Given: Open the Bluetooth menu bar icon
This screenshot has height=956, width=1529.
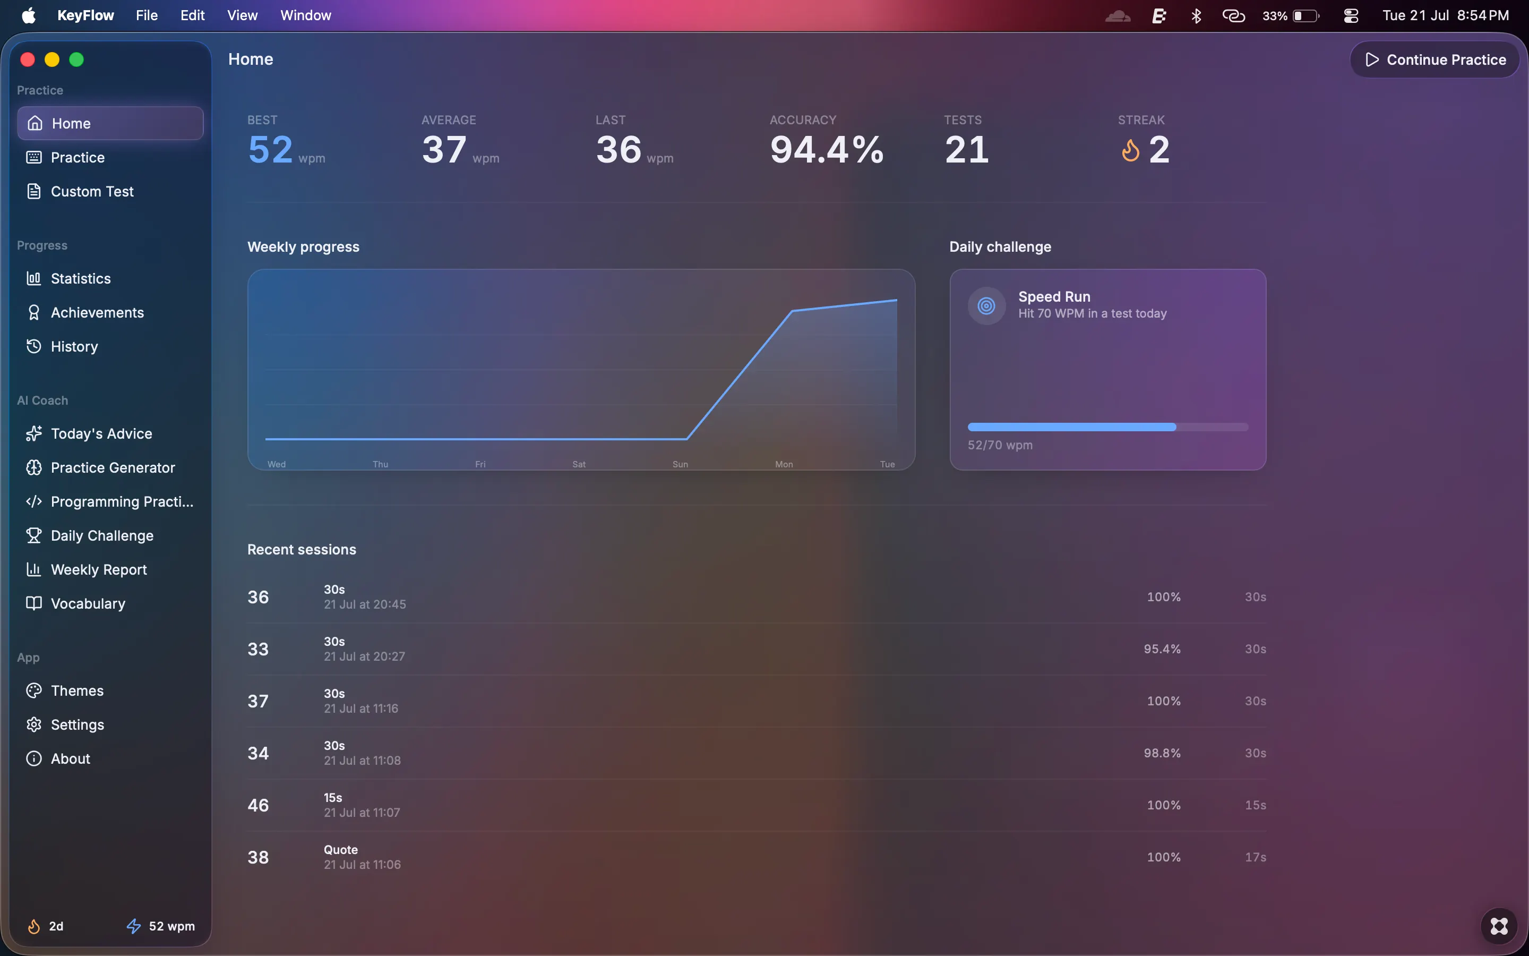Looking at the screenshot, I should pos(1196,16).
